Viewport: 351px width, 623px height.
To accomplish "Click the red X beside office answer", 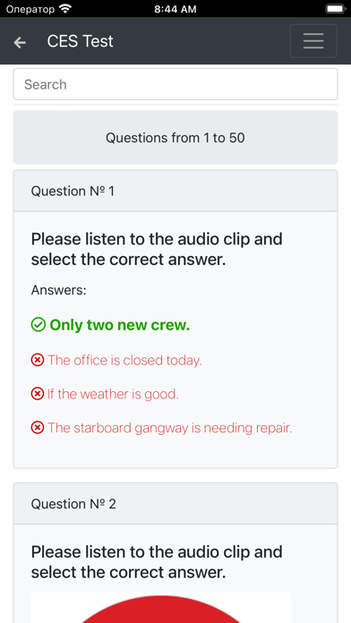I will [38, 361].
